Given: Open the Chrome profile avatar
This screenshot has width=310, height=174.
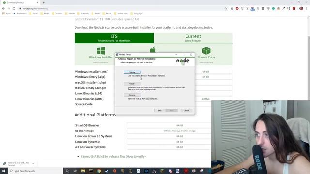Looking at the screenshot, I should coord(301,9).
